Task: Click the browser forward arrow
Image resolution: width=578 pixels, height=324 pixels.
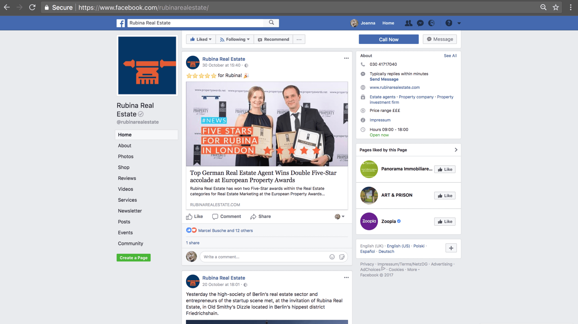Action: 19,7
